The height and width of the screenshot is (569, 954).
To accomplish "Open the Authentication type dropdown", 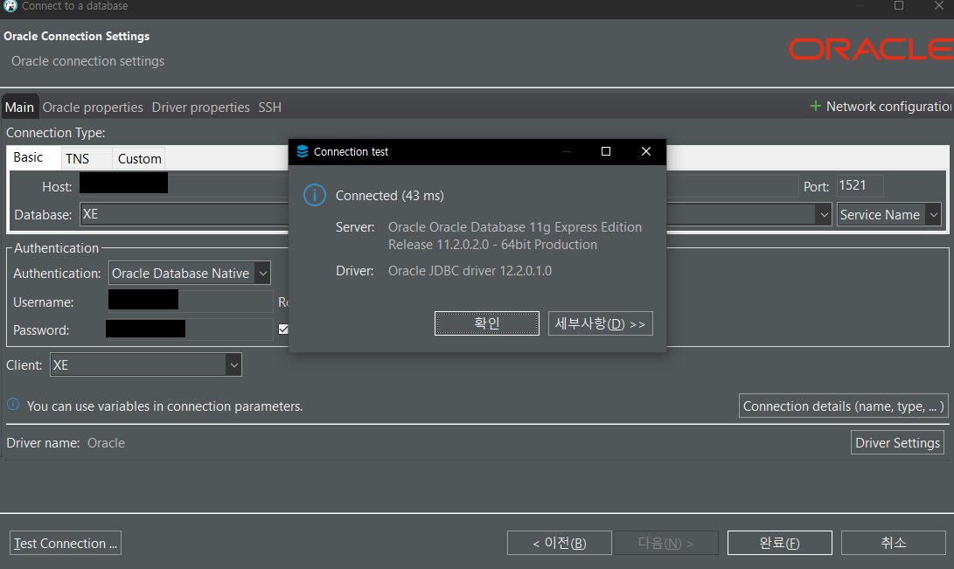I will pyautogui.click(x=263, y=274).
